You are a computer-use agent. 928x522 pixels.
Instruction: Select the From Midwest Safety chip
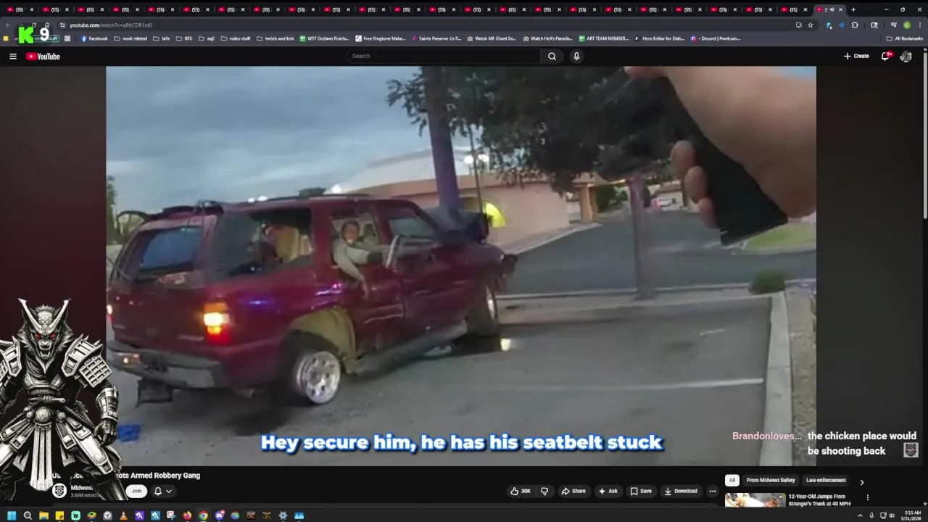771,480
